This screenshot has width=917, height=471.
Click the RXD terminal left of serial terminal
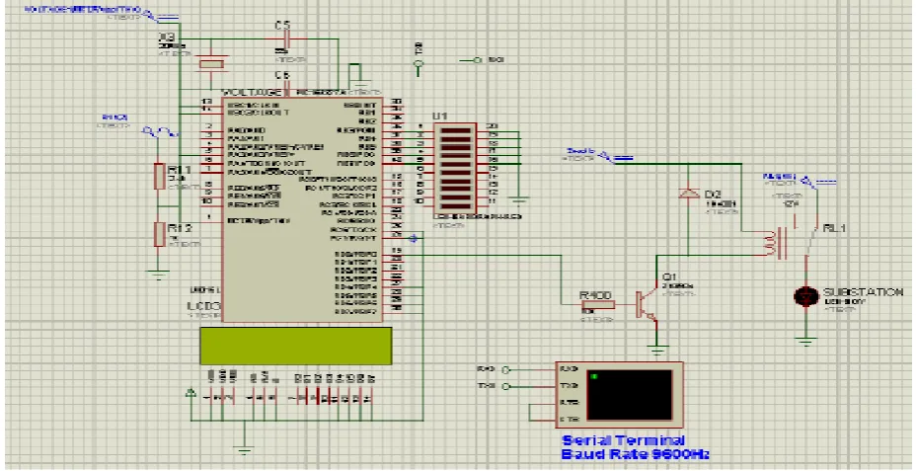pyautogui.click(x=505, y=369)
